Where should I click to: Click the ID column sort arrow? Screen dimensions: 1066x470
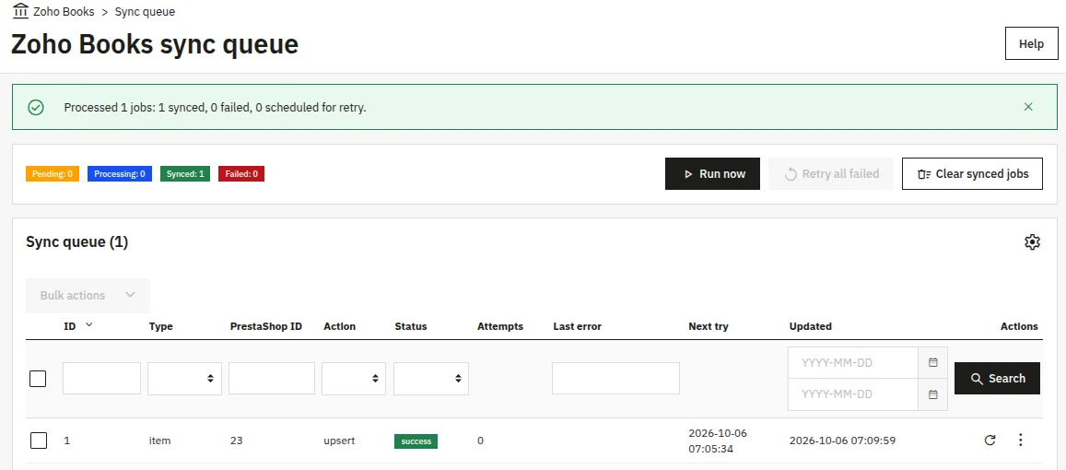tap(89, 325)
